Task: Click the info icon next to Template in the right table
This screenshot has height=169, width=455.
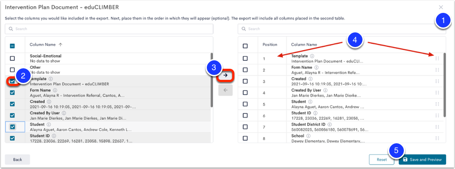Action: point(312,56)
